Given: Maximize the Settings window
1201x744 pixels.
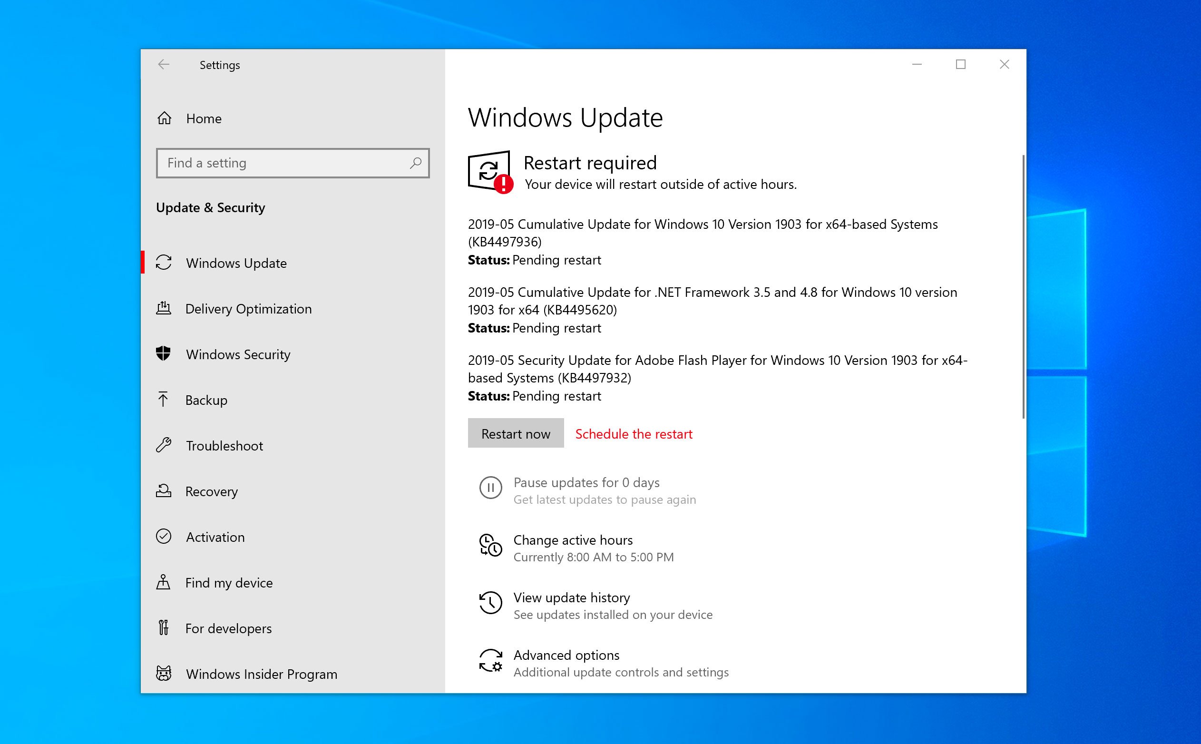Looking at the screenshot, I should 960,65.
